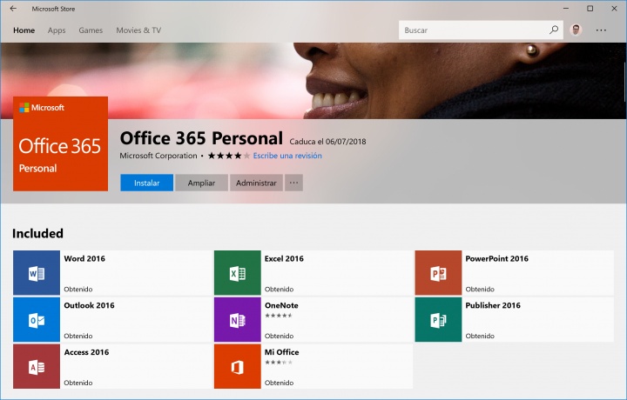Open the Movies & TV tab
Image resolution: width=627 pixels, height=400 pixels.
pos(138,30)
